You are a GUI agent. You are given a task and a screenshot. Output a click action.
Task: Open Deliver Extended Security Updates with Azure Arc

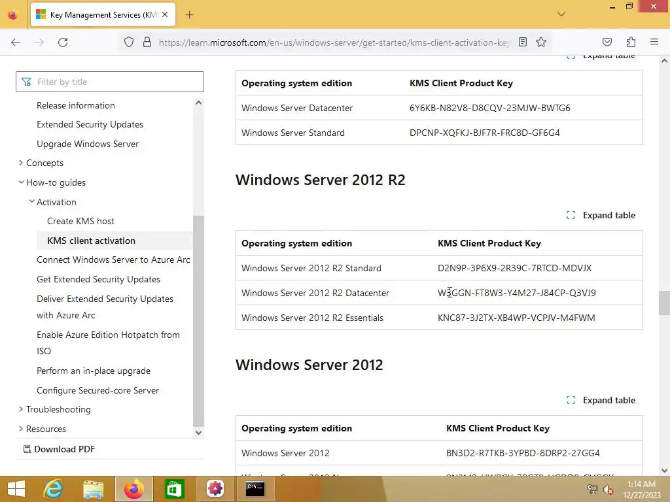coord(105,307)
